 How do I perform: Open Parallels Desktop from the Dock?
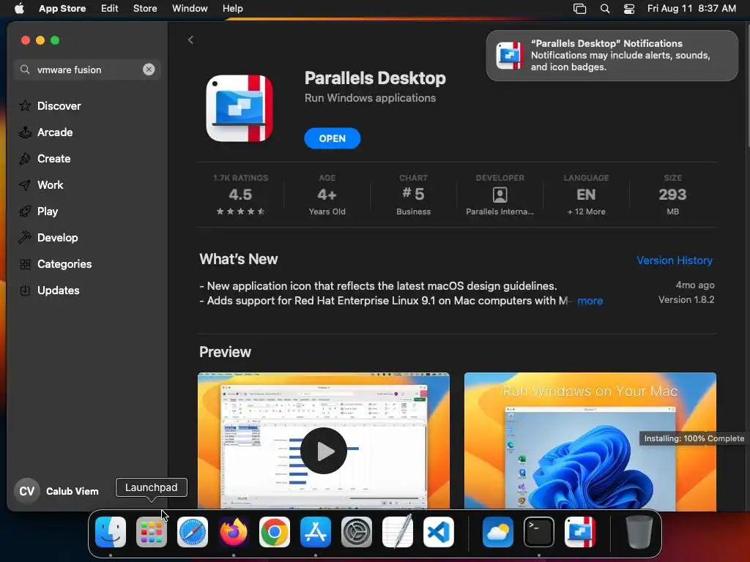pyautogui.click(x=580, y=532)
